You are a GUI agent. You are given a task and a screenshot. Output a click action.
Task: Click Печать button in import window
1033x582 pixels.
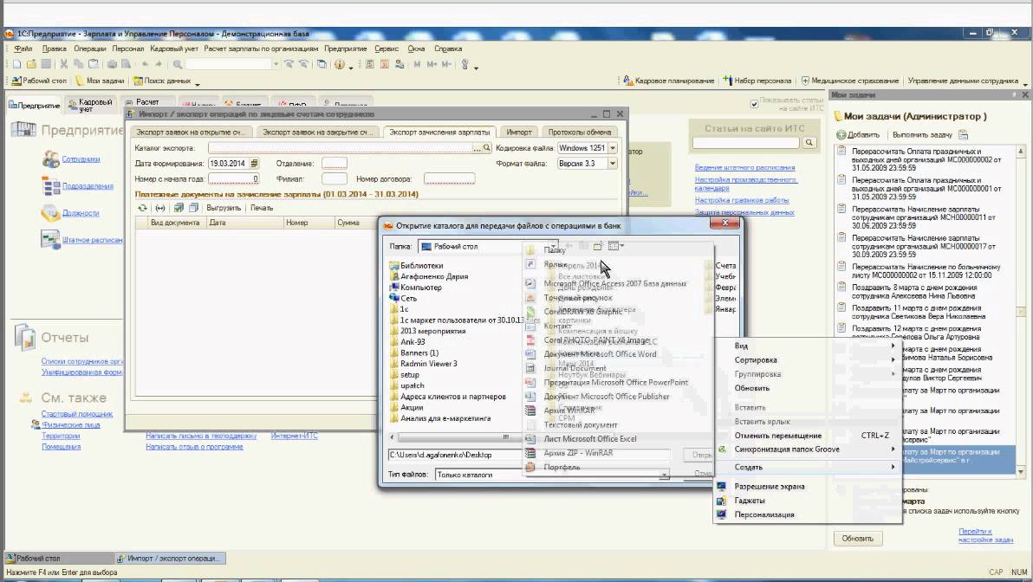(262, 208)
